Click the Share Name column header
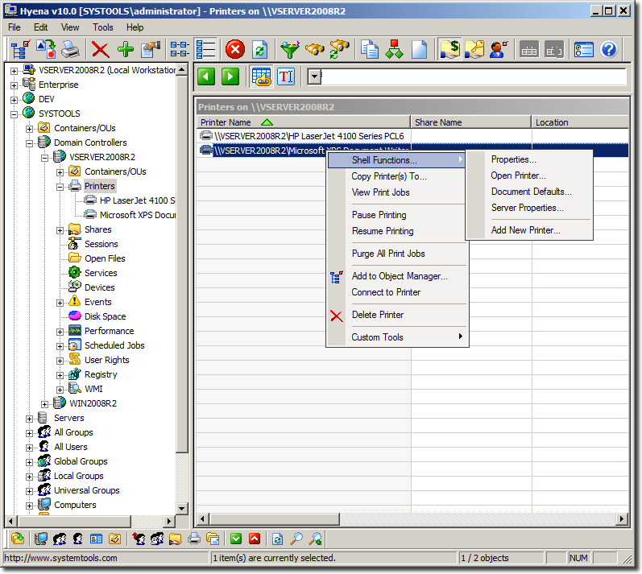 pyautogui.click(x=471, y=122)
